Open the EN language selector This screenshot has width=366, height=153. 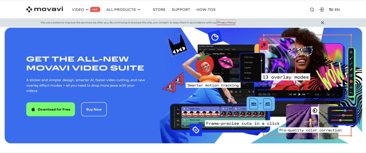point(334,10)
